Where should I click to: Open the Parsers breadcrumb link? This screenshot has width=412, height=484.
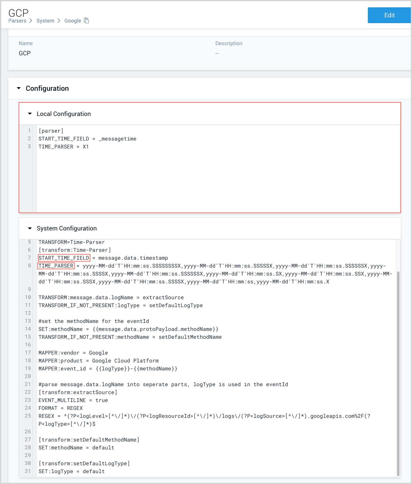point(17,21)
